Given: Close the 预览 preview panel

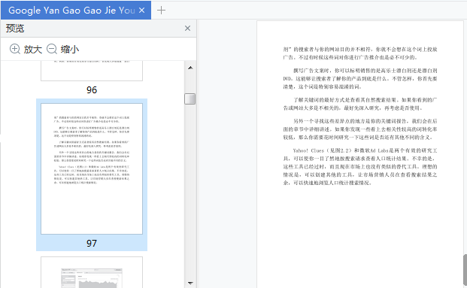Looking at the screenshot, I should click(x=187, y=29).
